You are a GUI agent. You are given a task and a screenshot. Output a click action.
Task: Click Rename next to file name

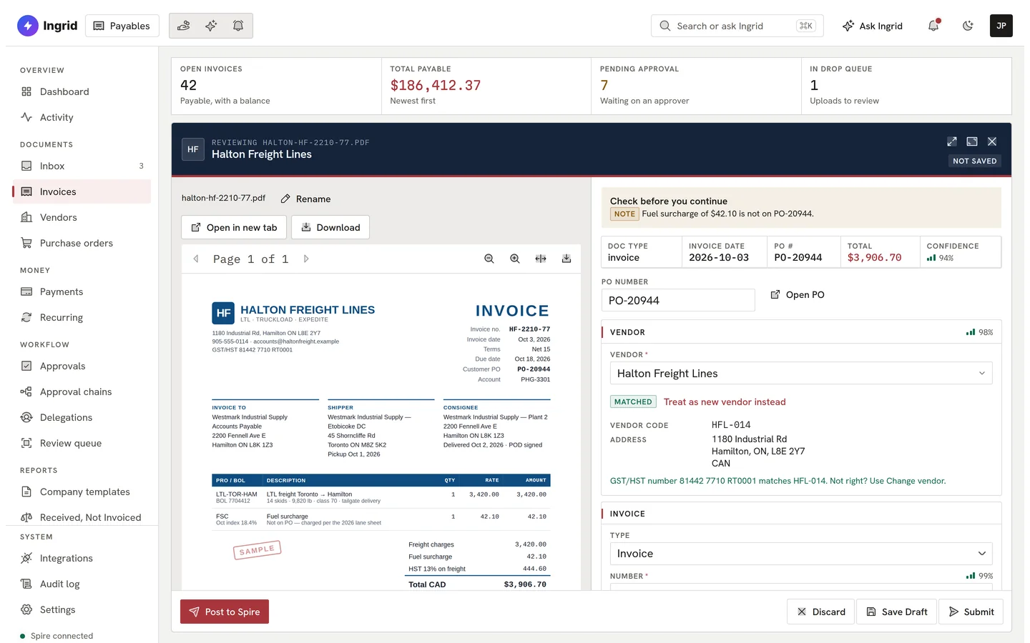tap(305, 199)
